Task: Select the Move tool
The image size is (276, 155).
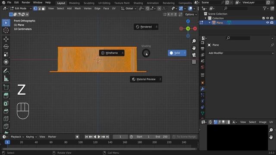Action: 6,39
